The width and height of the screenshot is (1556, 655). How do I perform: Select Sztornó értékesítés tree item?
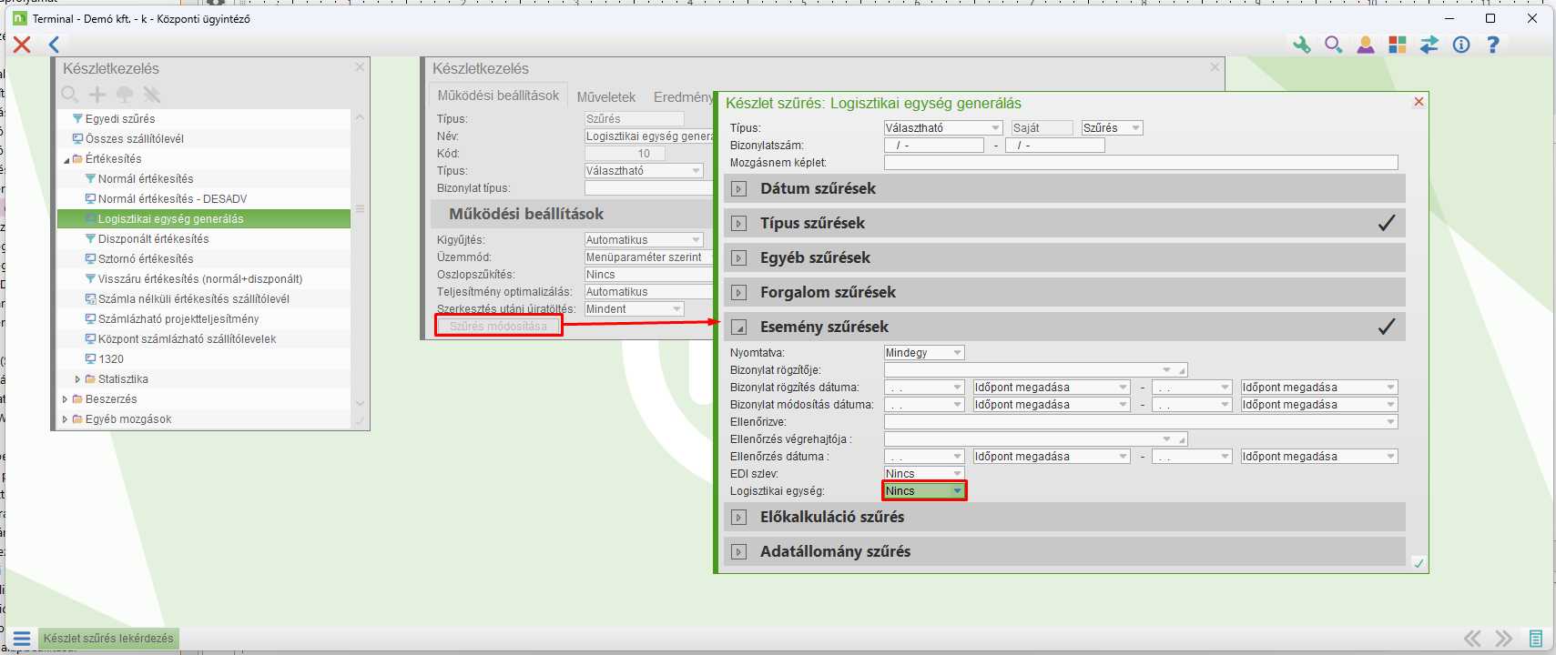pyautogui.click(x=146, y=259)
